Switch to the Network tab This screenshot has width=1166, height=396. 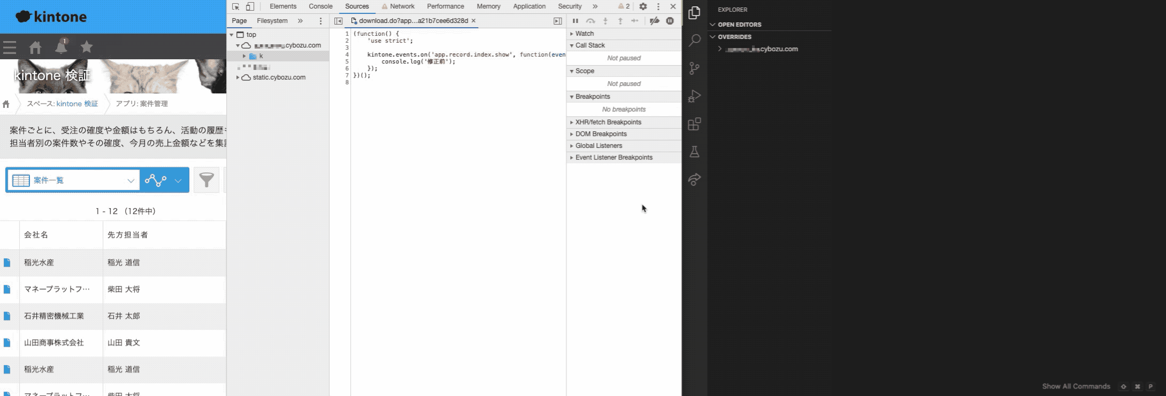402,6
